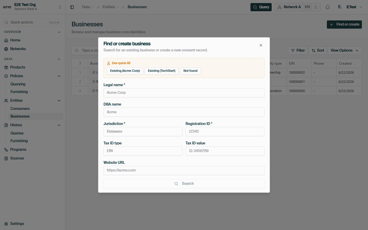Screen dimensions: 368x230
Task: Click the Policies shield icon
Action: [x=6, y=76]
